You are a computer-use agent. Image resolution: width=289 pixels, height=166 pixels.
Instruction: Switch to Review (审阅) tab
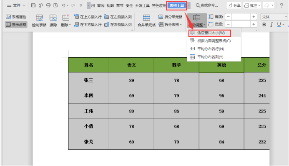pyautogui.click(x=101, y=5)
